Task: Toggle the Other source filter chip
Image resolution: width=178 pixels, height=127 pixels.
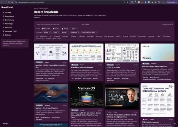Action: pos(74,29)
